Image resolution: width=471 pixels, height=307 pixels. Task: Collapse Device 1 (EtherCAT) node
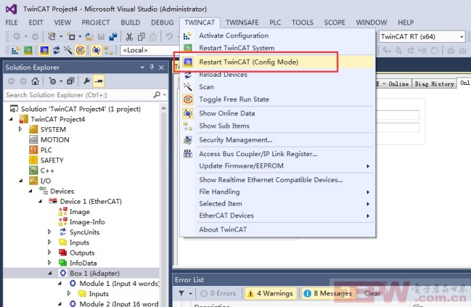tap(40, 202)
